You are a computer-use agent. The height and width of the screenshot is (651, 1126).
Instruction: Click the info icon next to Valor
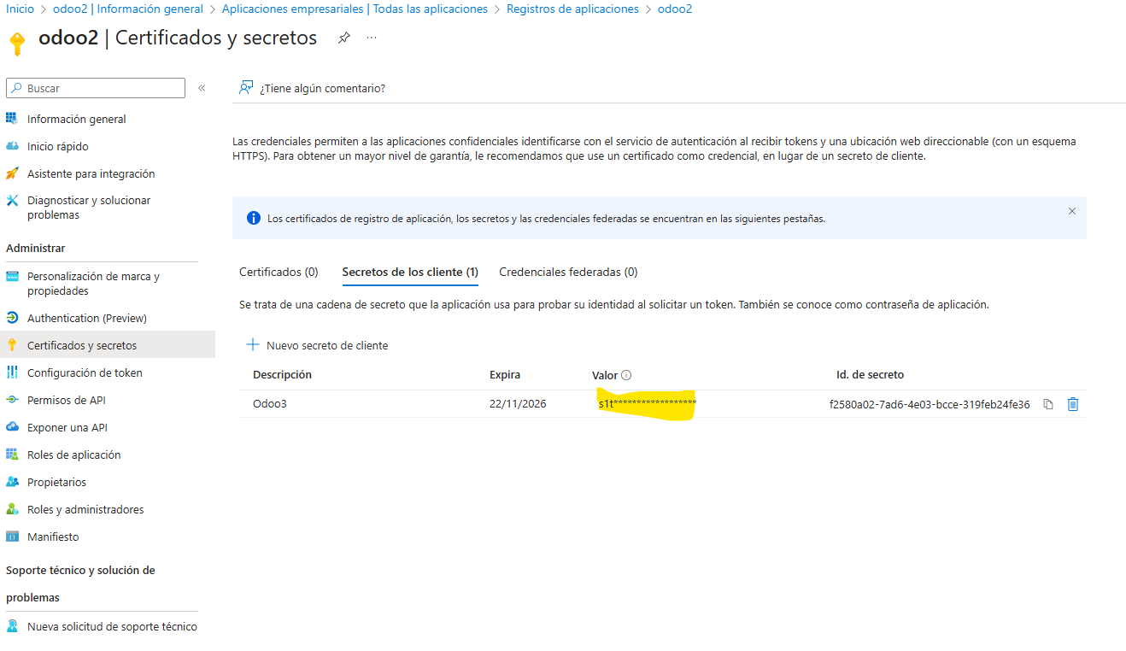626,375
